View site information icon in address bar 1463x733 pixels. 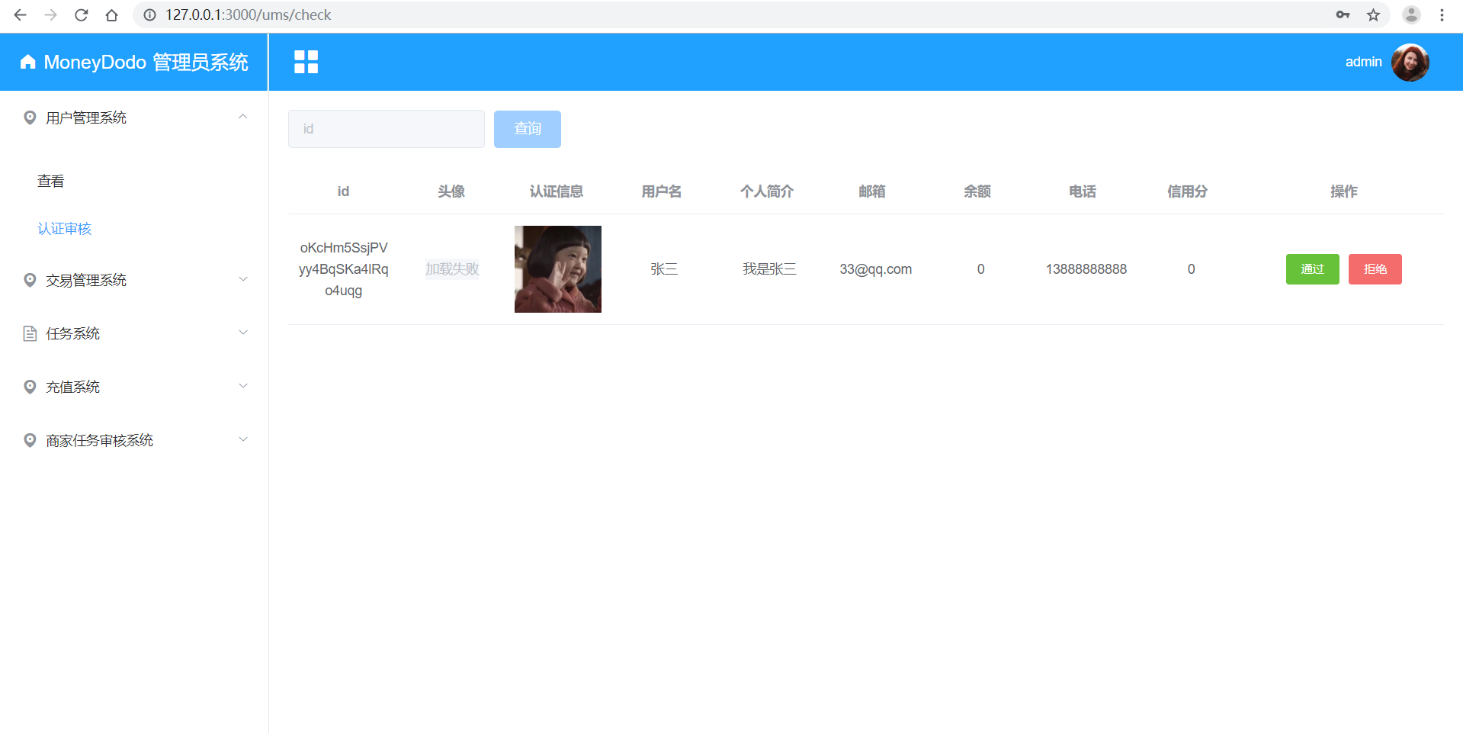pos(150,14)
